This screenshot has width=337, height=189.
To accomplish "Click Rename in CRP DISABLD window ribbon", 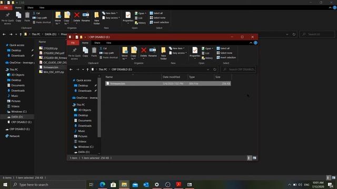I will point(152,52).
